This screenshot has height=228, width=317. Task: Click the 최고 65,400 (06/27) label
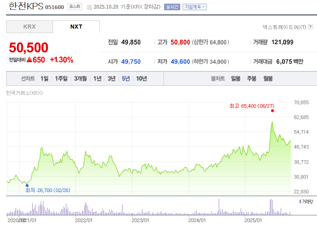tap(252, 106)
